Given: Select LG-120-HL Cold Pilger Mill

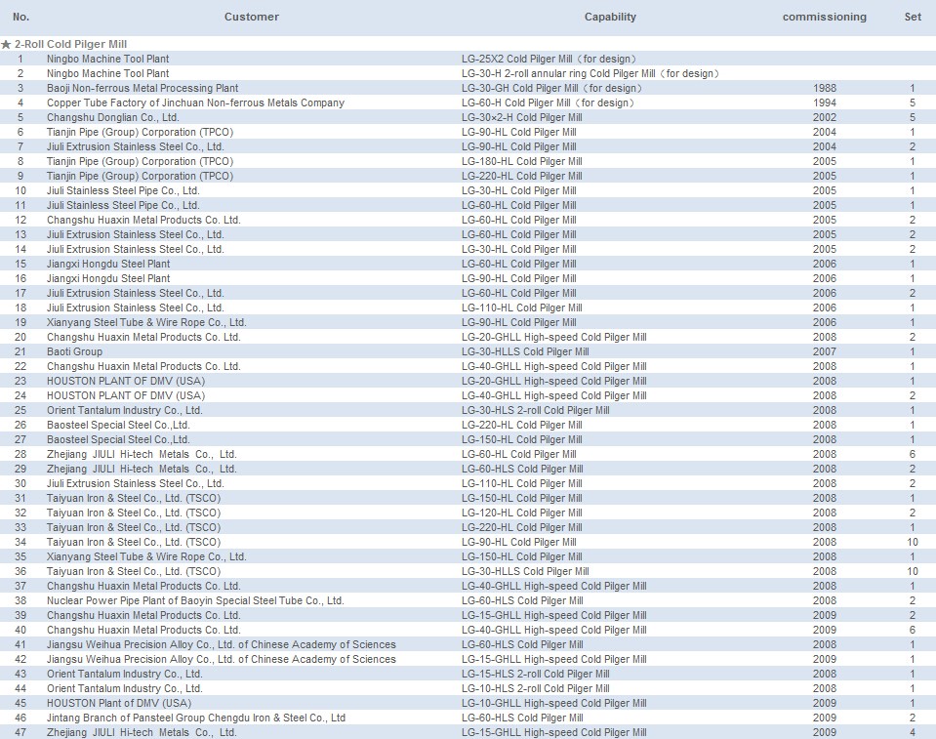Looking at the screenshot, I should [522, 513].
